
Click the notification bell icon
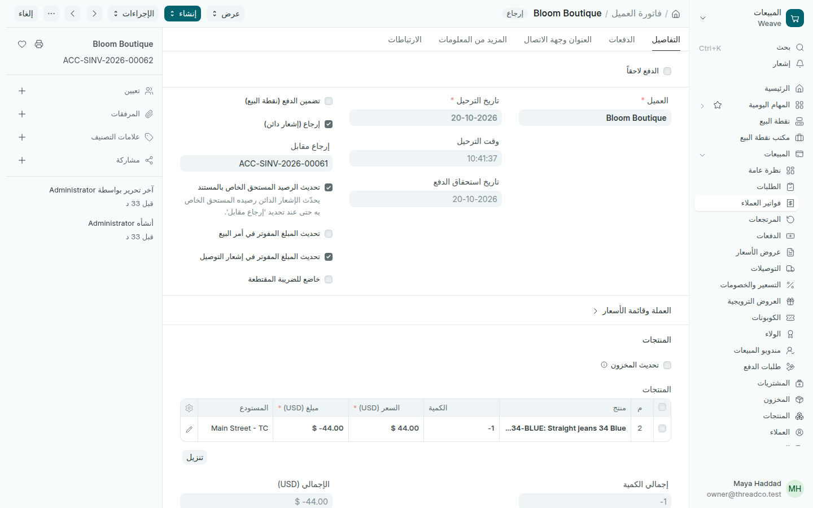coord(799,64)
